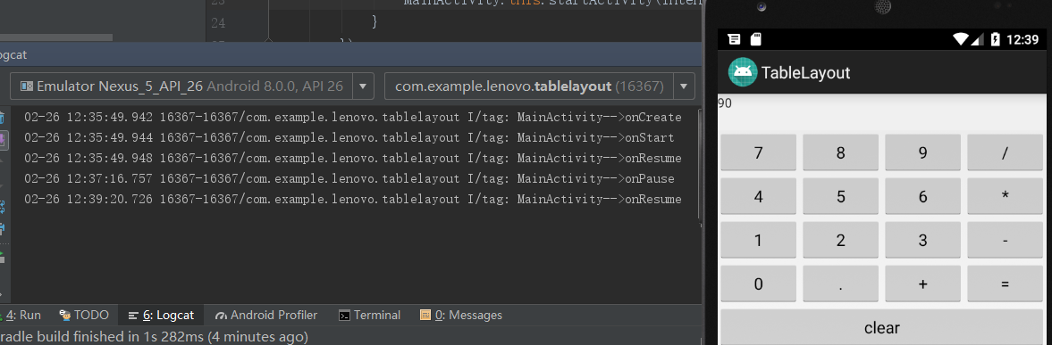Tap the 1 calculator button

pyautogui.click(x=758, y=240)
